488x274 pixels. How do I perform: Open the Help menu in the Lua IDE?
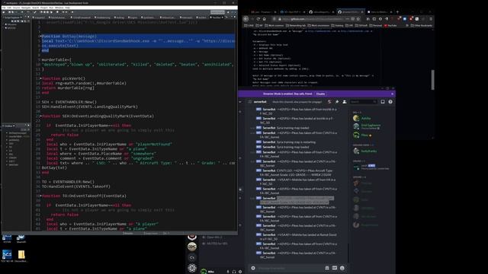[67, 8]
